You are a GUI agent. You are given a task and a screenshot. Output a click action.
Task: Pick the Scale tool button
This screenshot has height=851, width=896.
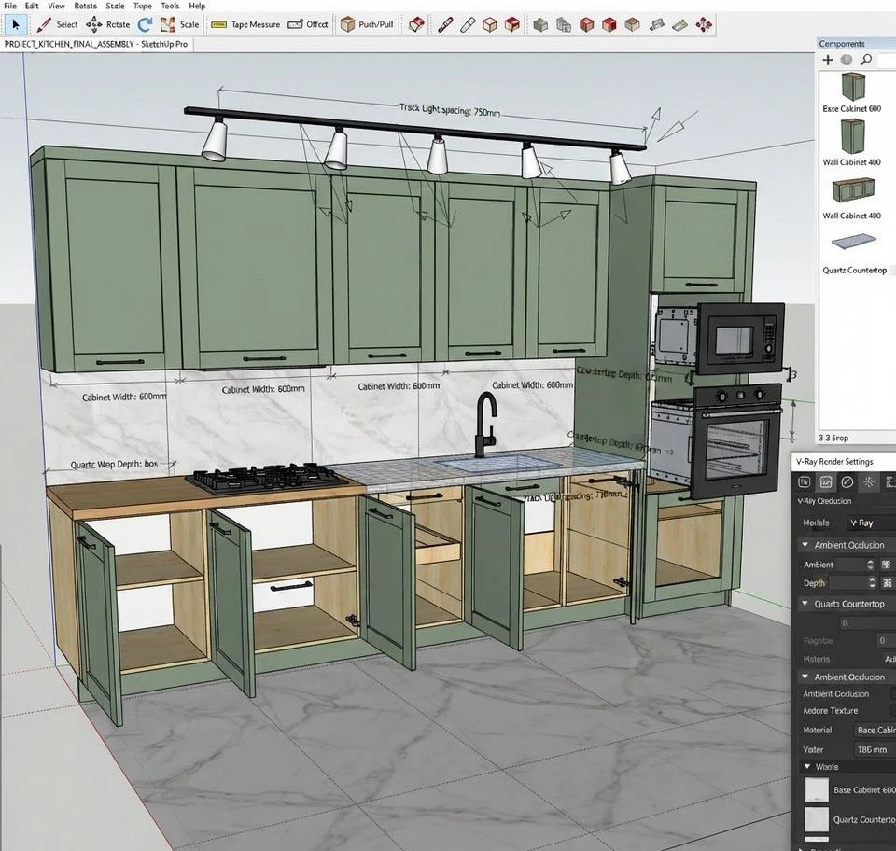coord(179,24)
